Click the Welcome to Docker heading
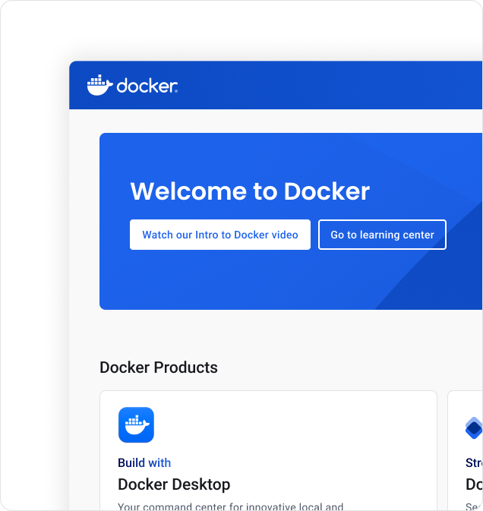This screenshot has height=511, width=483. tap(250, 191)
